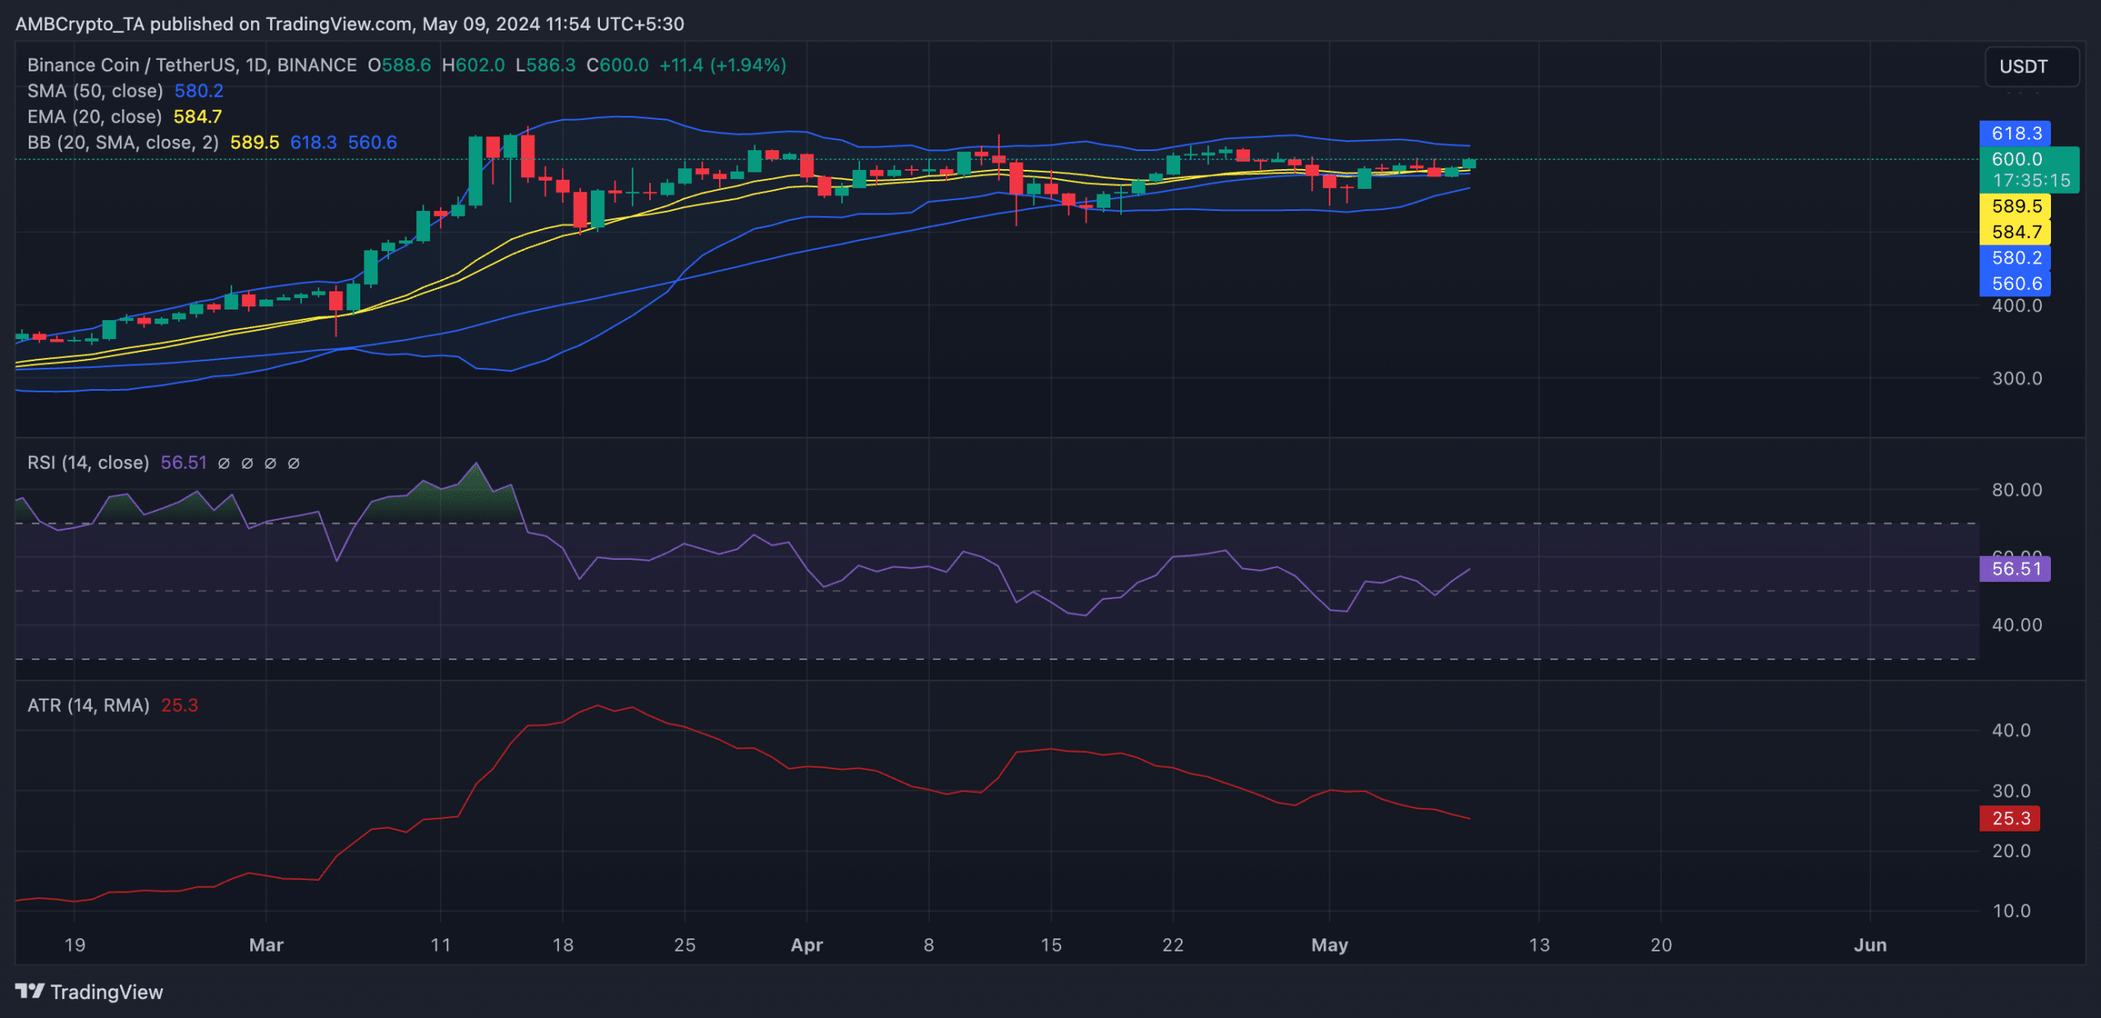Click the 580.2 SMA price label
This screenshot has width=2101, height=1018.
pos(2015,258)
